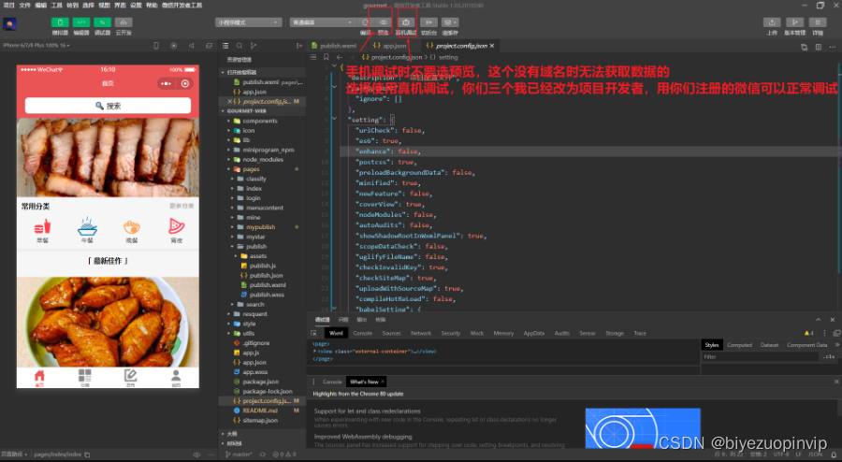The image size is (842, 462).
Task: Select the home tab in simulator
Action: 39,377
